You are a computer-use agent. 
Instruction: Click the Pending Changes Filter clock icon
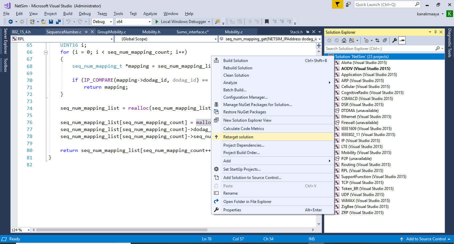coord(366,40)
